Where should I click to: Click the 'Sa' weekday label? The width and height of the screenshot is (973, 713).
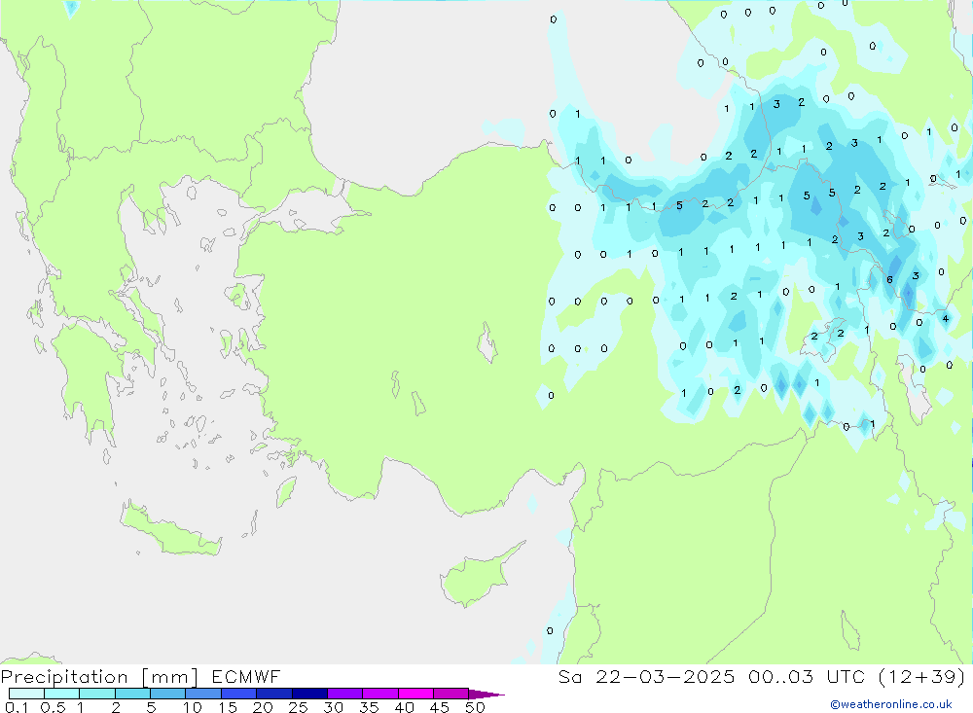(569, 677)
